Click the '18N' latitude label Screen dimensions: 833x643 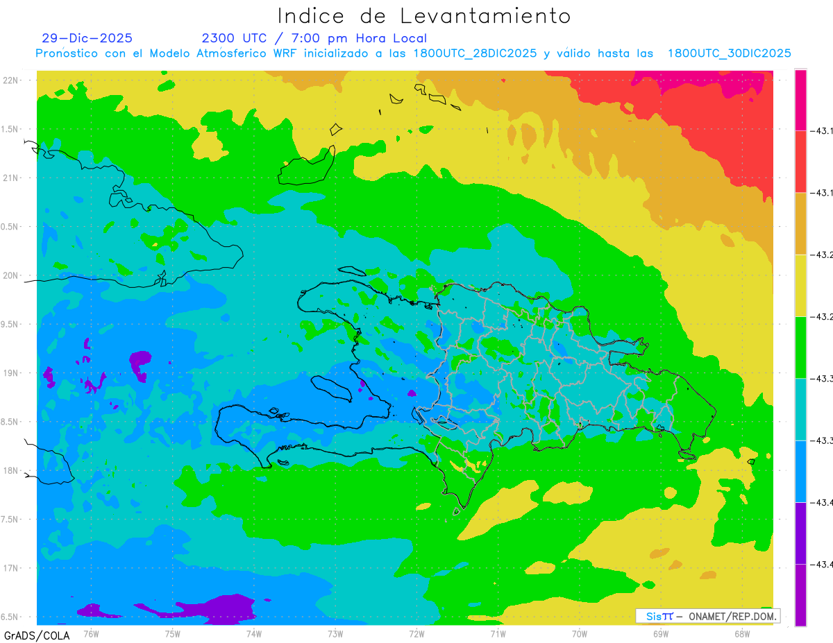(12, 470)
